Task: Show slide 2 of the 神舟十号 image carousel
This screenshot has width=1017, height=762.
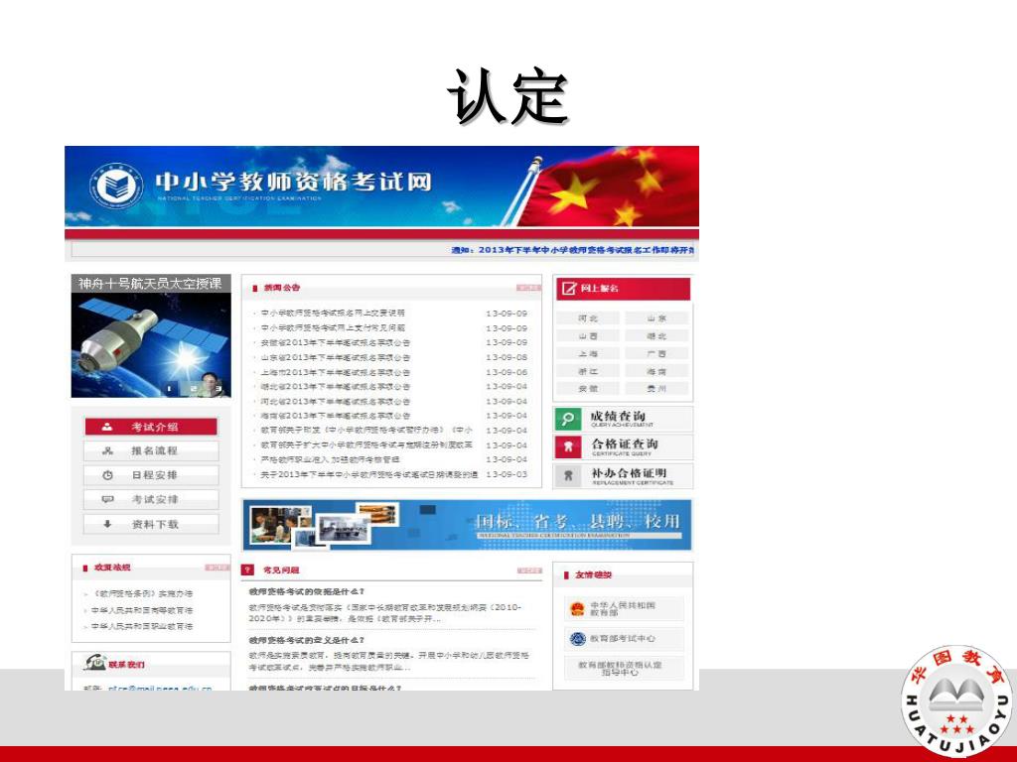Action: coord(194,389)
